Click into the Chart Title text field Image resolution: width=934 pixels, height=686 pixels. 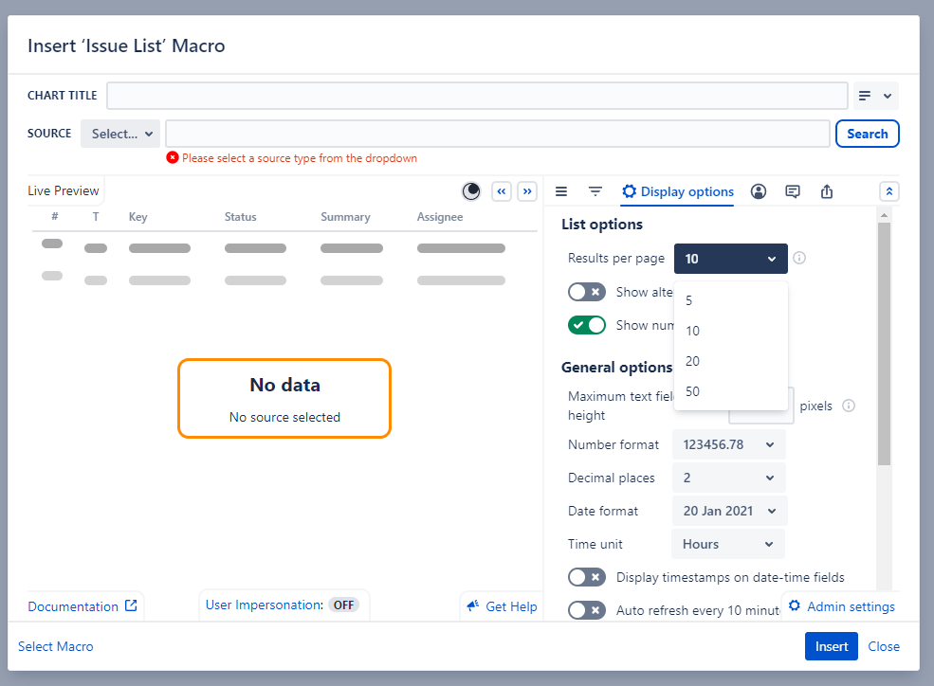click(x=477, y=96)
